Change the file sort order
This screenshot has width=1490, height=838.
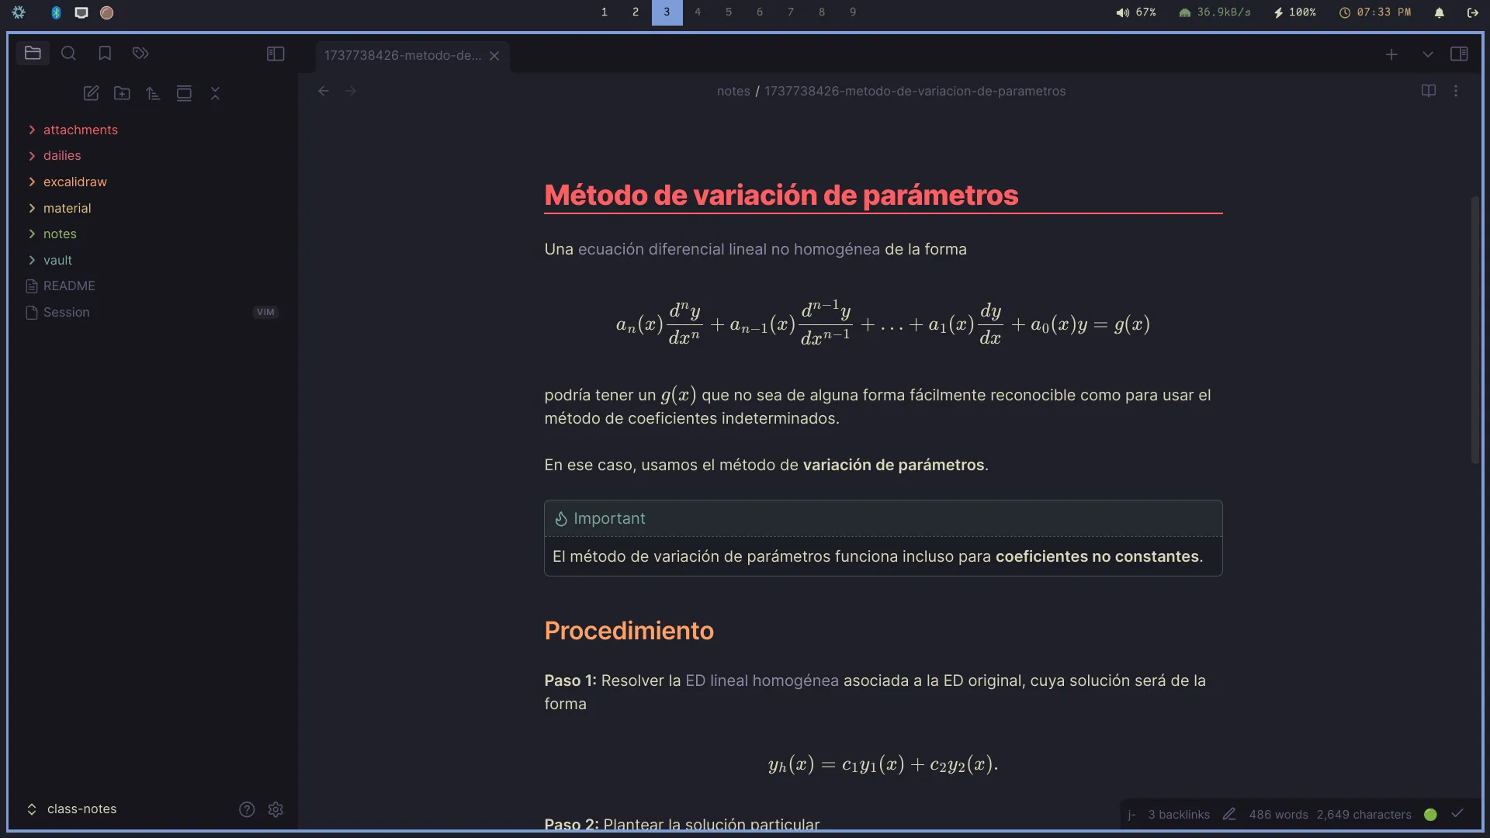[153, 93]
